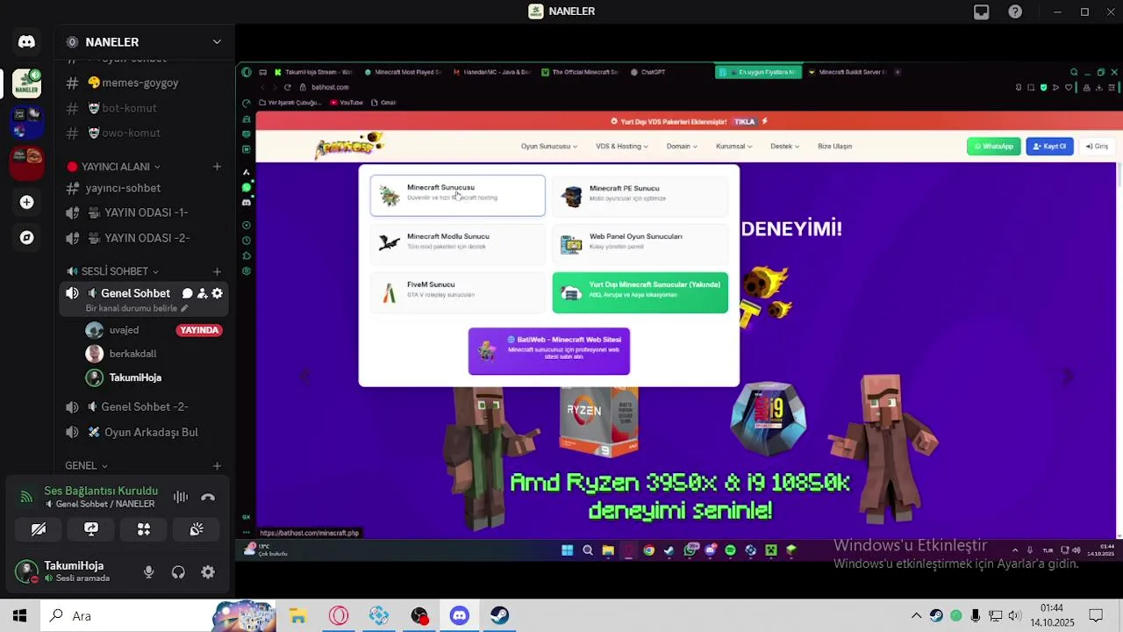Edit Genel Sohbet channel settings gear

pyautogui.click(x=217, y=293)
